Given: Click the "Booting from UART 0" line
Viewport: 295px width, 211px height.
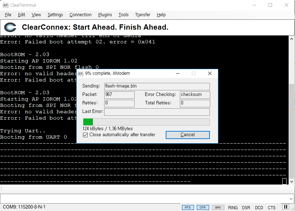Looking at the screenshot, I should click(x=34, y=137).
